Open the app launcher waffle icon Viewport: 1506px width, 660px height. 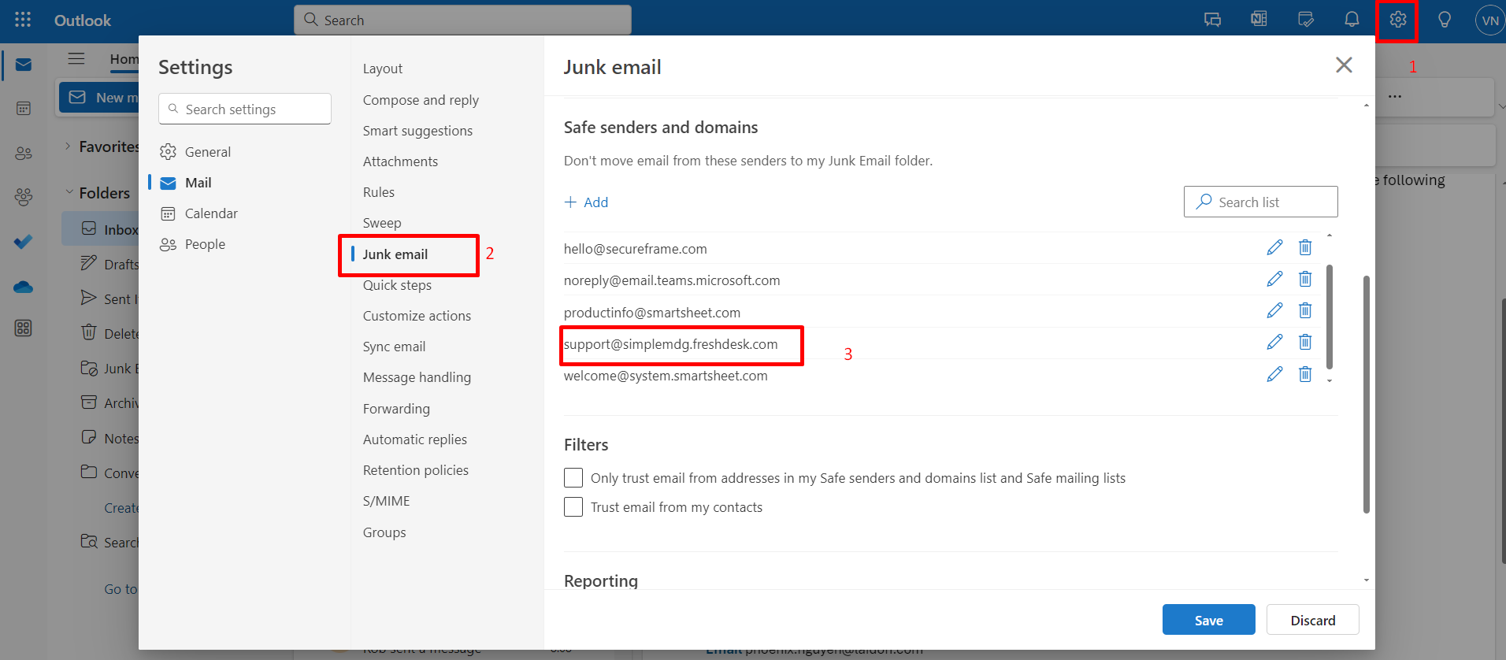coord(23,20)
